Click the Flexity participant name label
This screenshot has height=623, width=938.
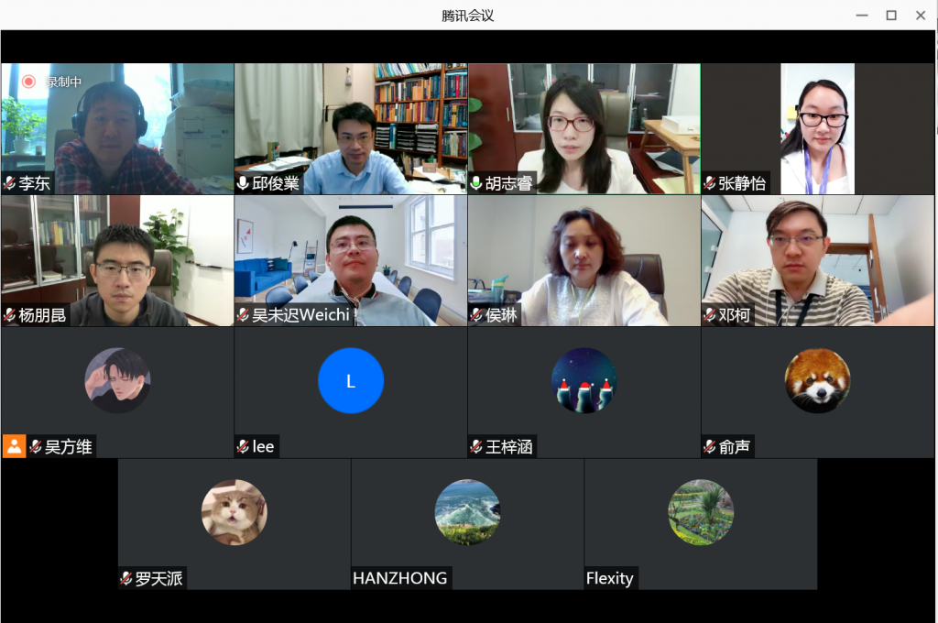click(610, 578)
